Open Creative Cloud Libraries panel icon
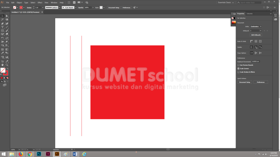This screenshot has width=280, height=157. (276, 19)
